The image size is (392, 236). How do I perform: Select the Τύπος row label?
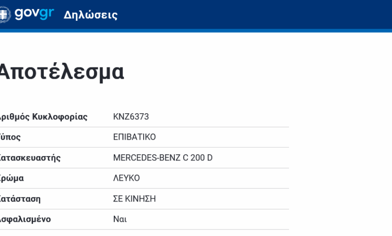pos(10,137)
